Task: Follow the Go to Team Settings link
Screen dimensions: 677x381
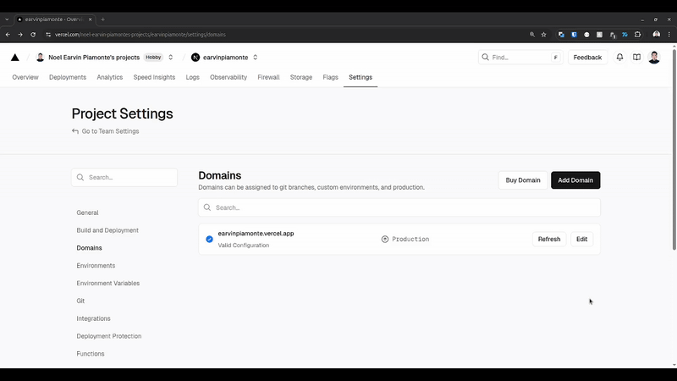Action: click(110, 131)
